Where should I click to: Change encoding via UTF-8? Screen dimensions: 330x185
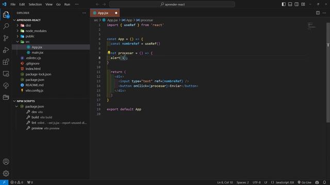(257, 182)
